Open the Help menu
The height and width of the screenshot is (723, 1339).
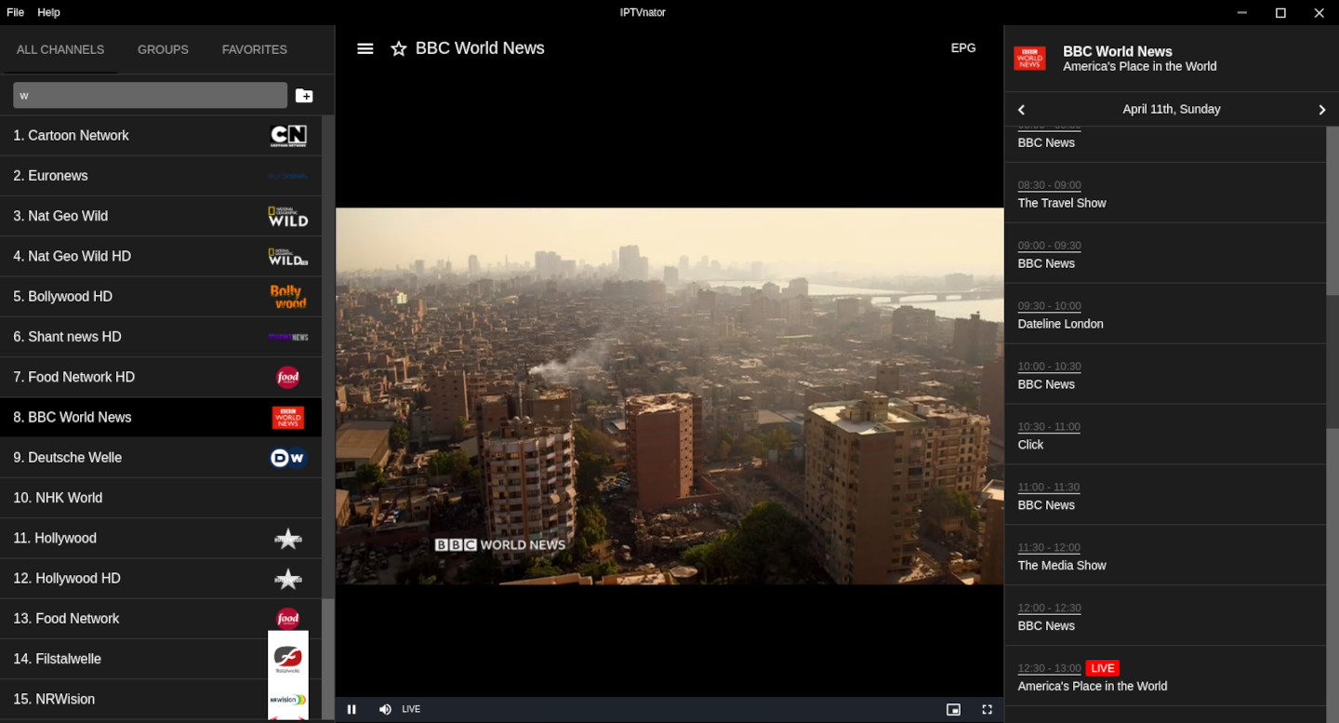pos(48,12)
